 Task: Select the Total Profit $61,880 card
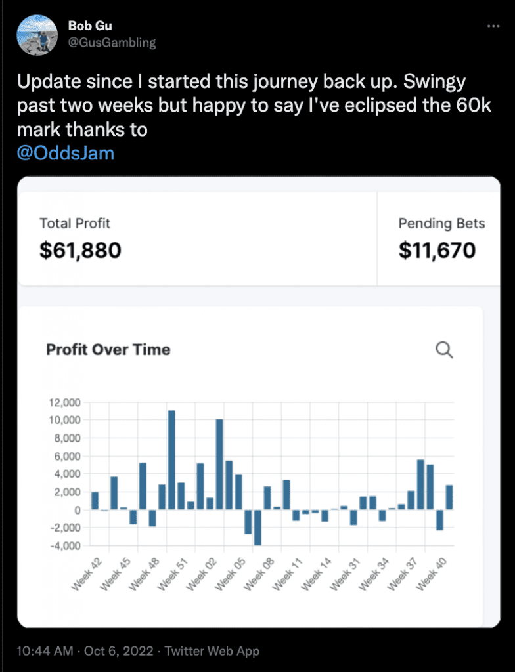[x=197, y=239]
